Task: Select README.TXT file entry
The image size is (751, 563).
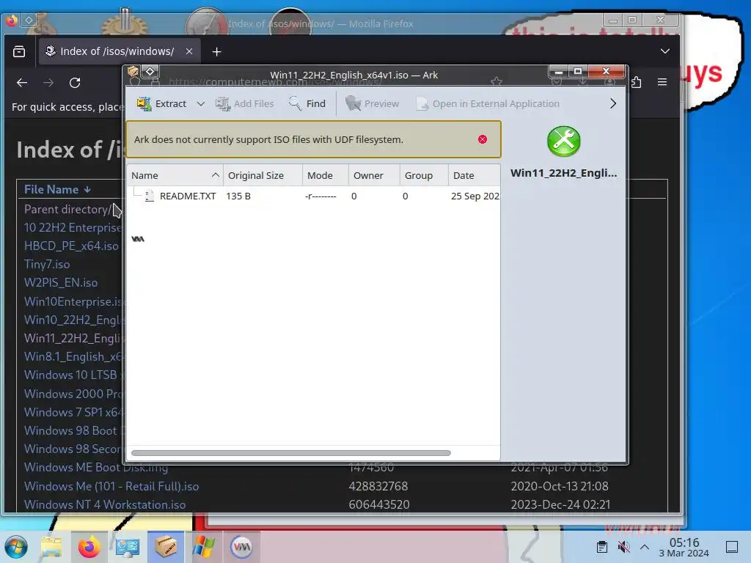Action: point(187,196)
